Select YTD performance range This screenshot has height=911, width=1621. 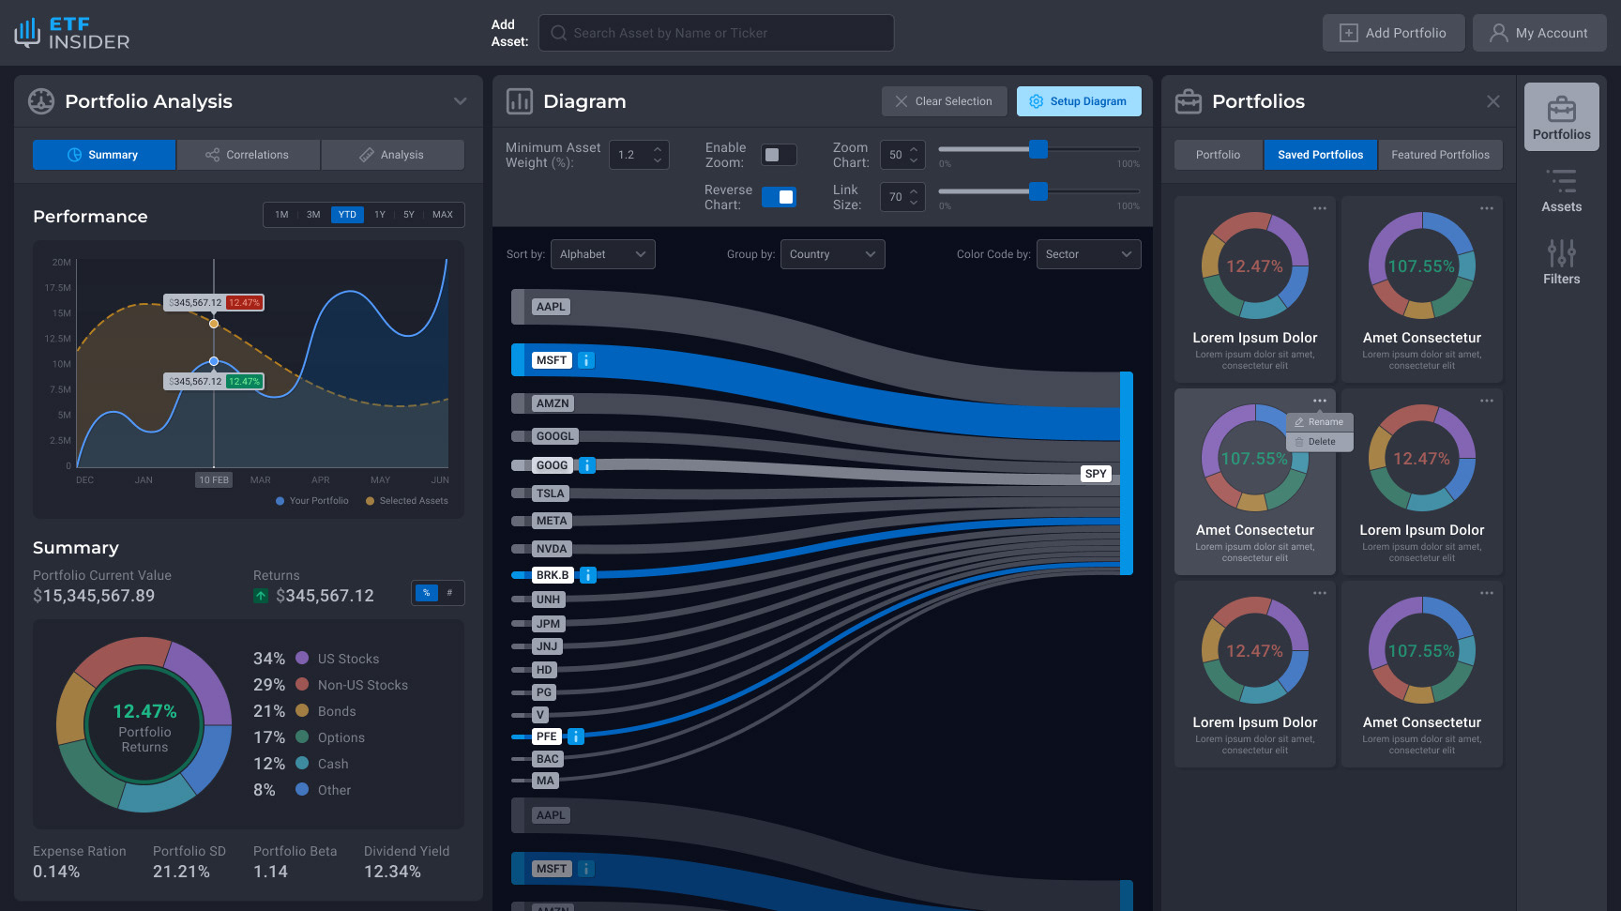347,215
